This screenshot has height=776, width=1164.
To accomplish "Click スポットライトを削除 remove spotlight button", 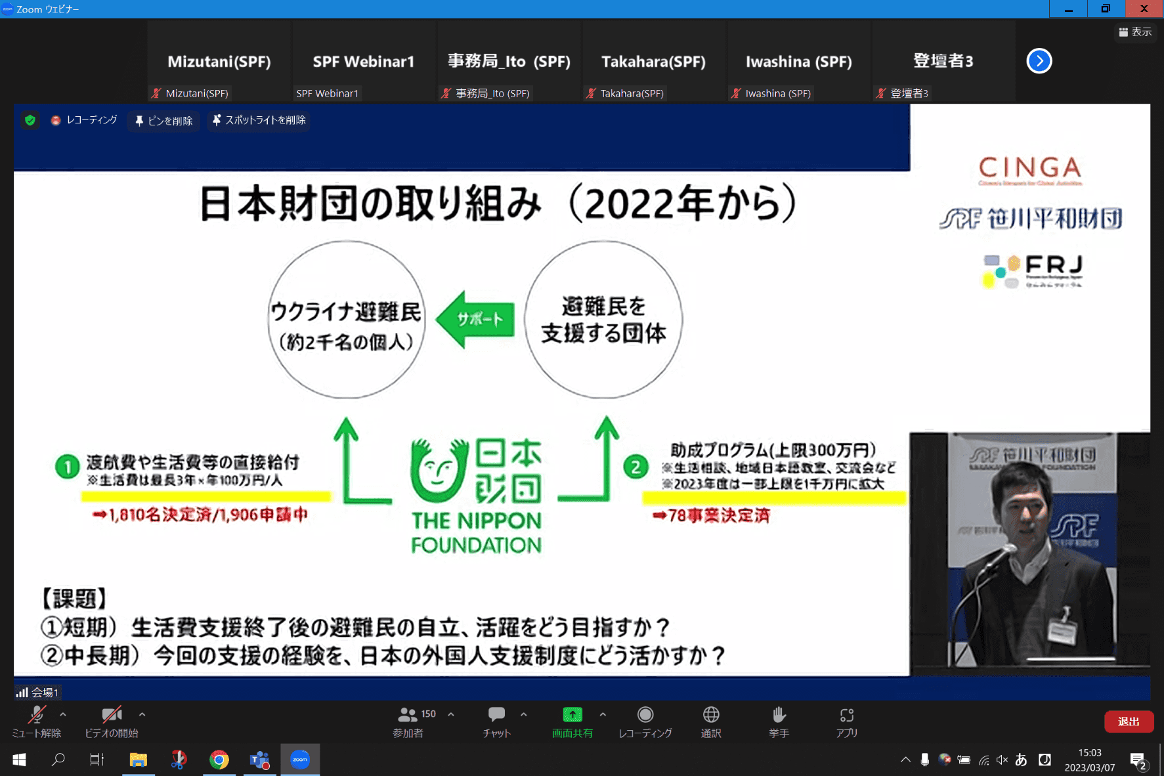I will [x=259, y=120].
